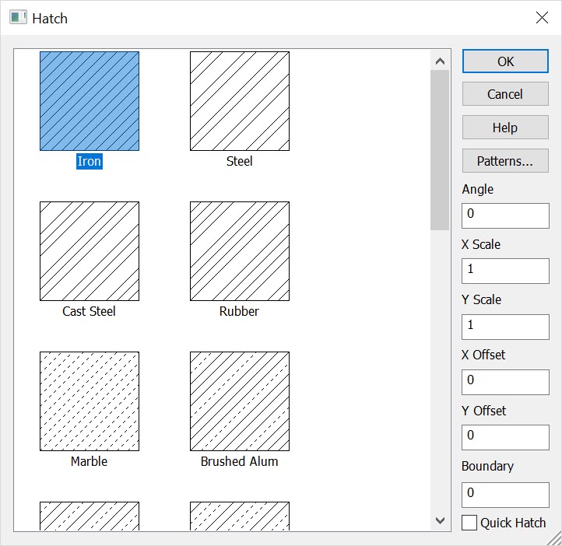Choose the Cast Steel hatch pattern
Image resolution: width=562 pixels, height=546 pixels.
pos(90,251)
